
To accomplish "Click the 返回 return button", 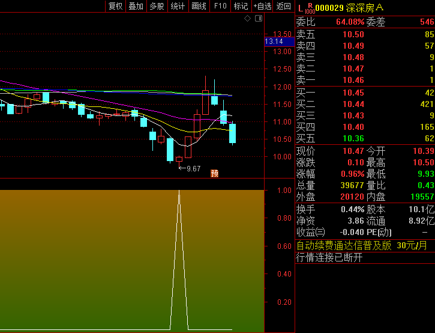I will [284, 6].
